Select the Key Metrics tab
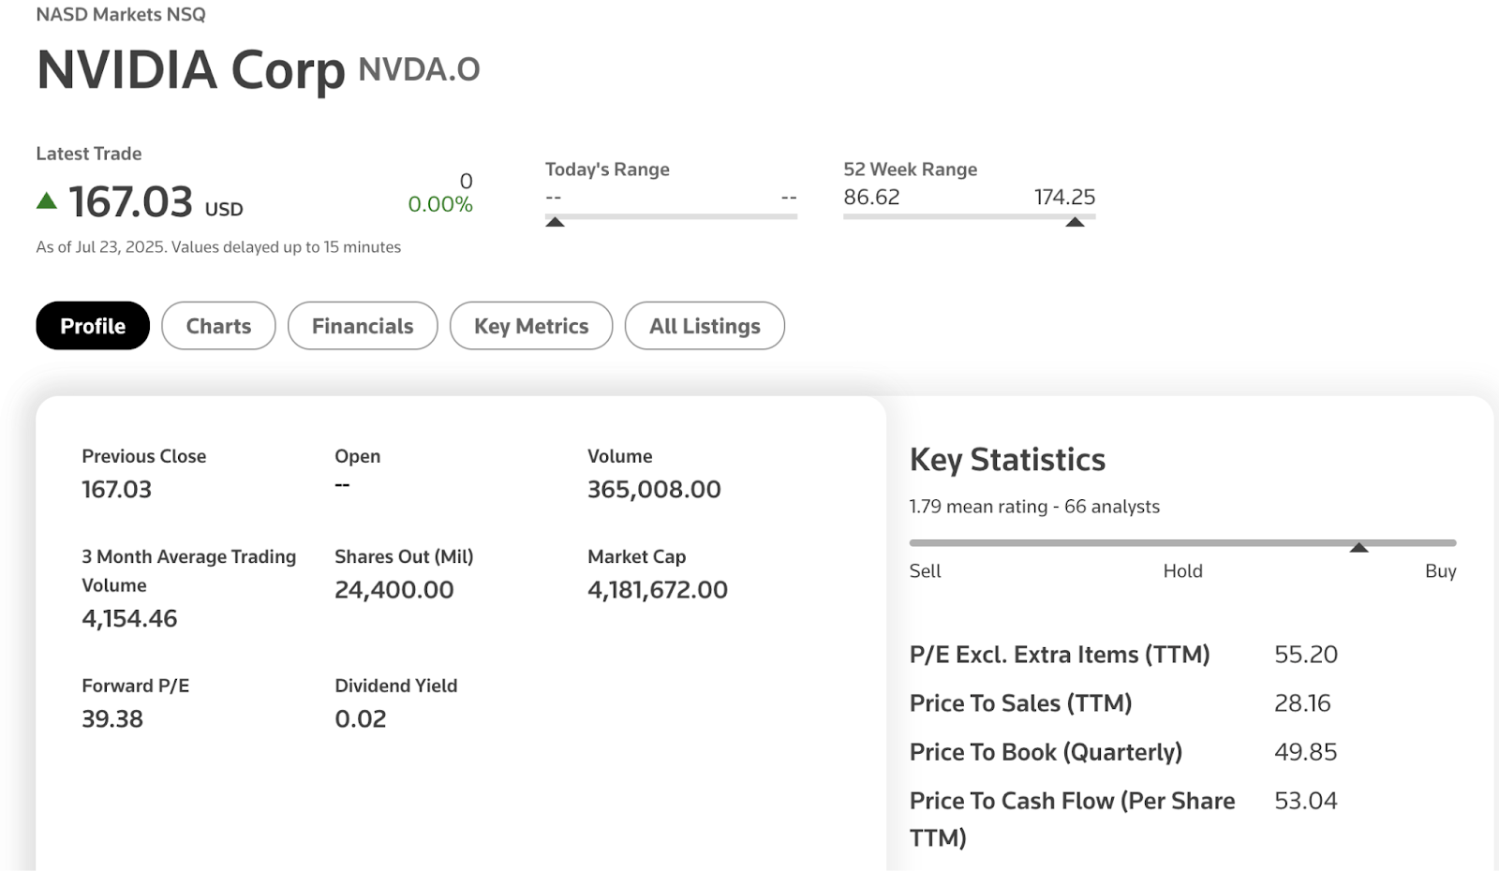 (x=531, y=326)
